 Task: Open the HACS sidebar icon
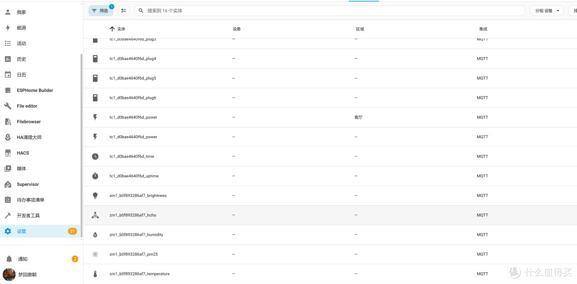(7, 153)
